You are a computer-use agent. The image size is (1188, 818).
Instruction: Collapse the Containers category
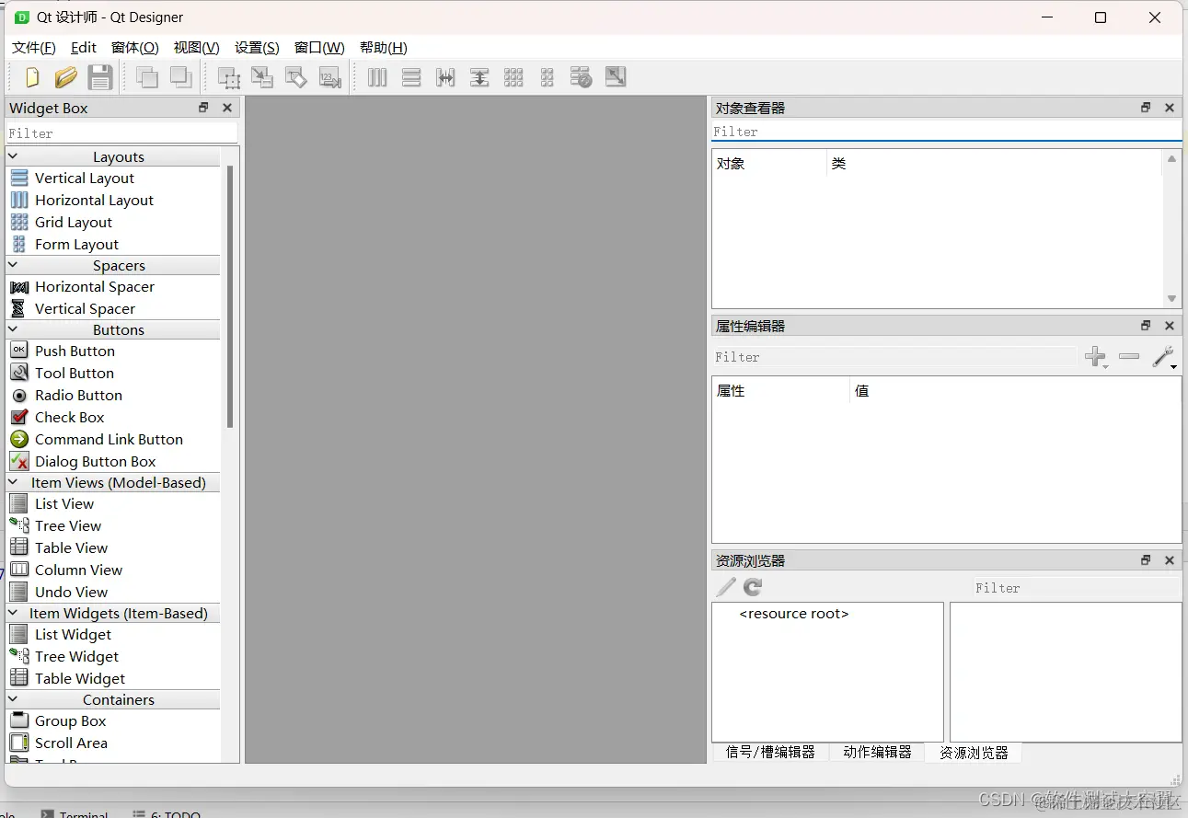pyautogui.click(x=13, y=699)
